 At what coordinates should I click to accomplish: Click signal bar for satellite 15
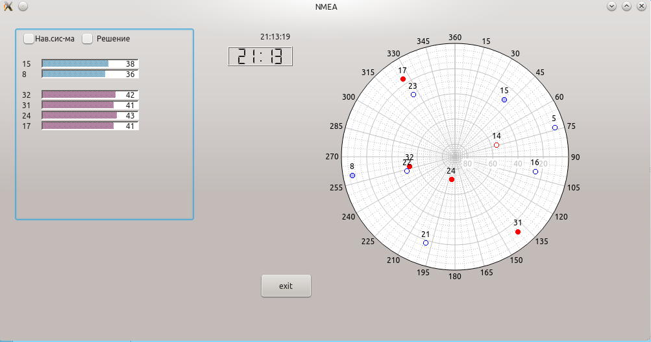[90, 64]
